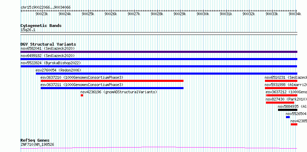Click the nsv6582041 purple variant bar
This screenshot has height=152, width=307.
[159, 52]
